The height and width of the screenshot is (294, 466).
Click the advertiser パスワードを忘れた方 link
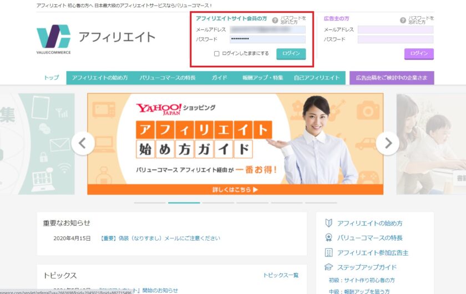coord(421,20)
